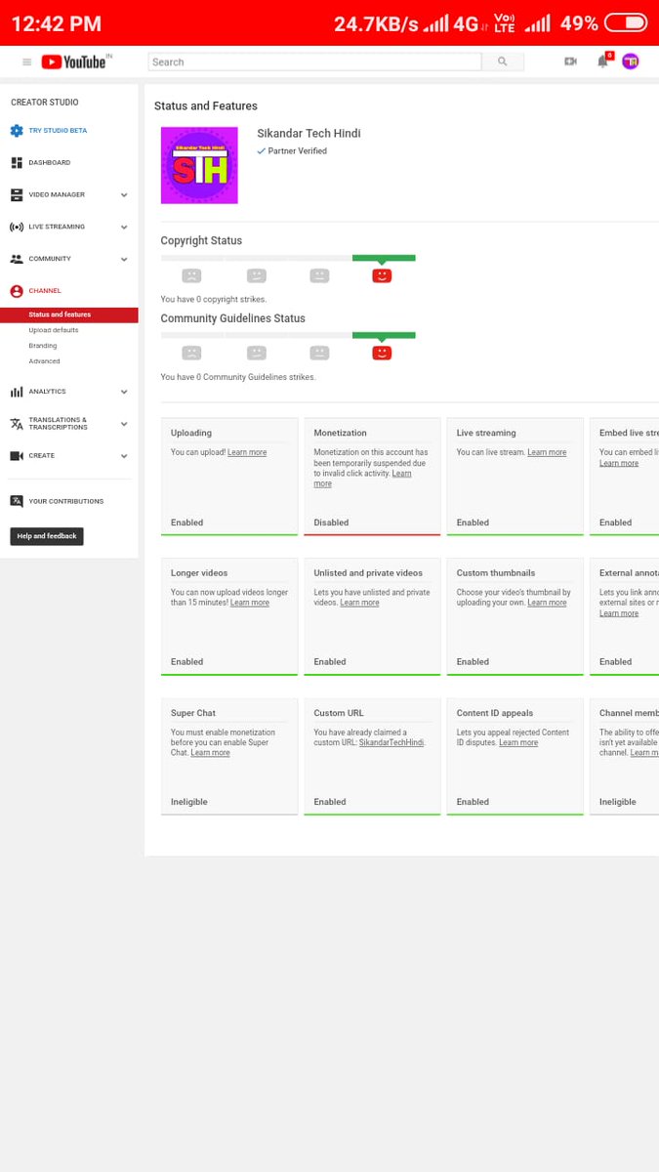Click the Status and Features page heading
This screenshot has width=659, height=1172.
pos(206,105)
